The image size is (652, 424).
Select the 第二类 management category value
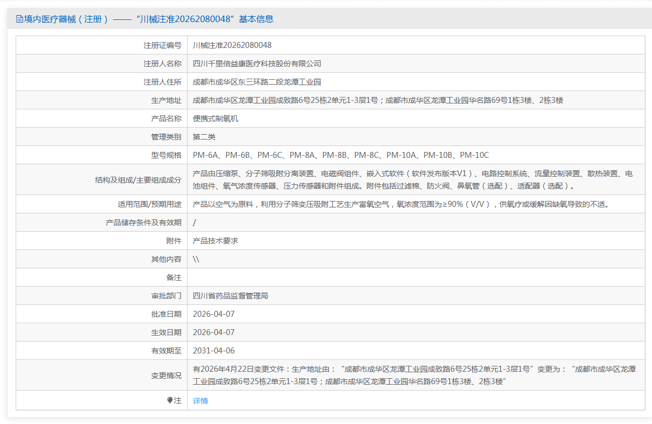point(204,137)
